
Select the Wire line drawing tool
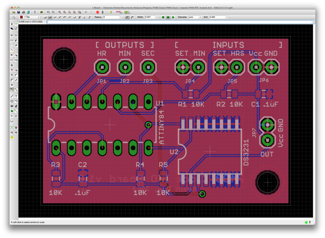12,96
